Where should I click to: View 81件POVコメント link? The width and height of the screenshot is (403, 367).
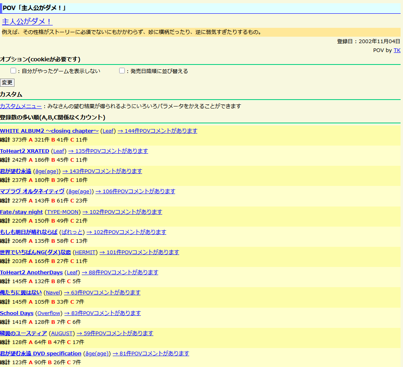coord(151,353)
